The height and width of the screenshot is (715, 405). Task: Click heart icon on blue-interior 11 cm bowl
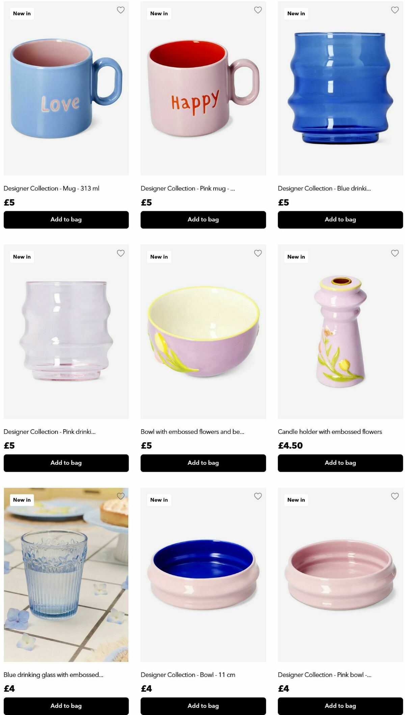coord(258,496)
